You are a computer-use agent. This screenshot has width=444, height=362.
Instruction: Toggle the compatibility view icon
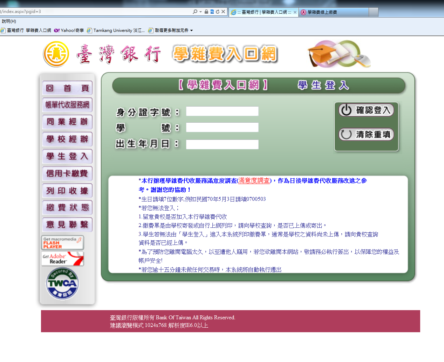coord(212,12)
